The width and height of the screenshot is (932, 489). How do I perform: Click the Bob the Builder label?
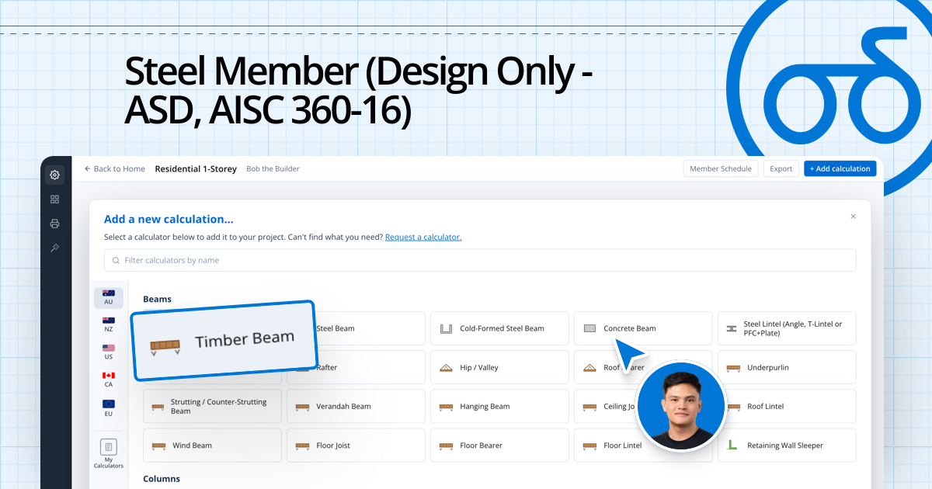(273, 168)
